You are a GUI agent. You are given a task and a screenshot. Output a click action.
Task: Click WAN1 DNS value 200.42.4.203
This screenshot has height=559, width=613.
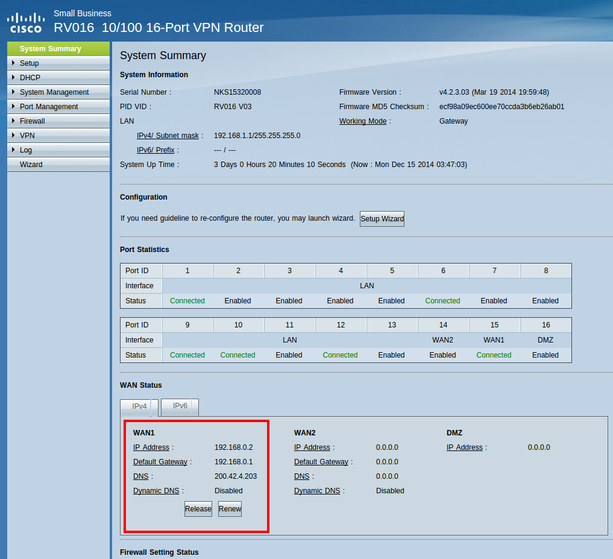[236, 476]
